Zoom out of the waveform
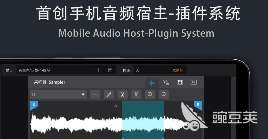 coord(164,94)
